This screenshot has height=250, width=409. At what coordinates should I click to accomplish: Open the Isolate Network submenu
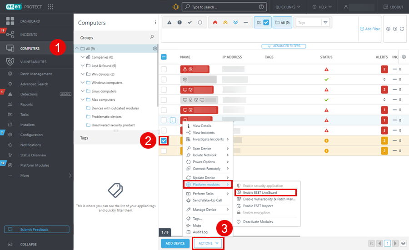(x=207, y=155)
